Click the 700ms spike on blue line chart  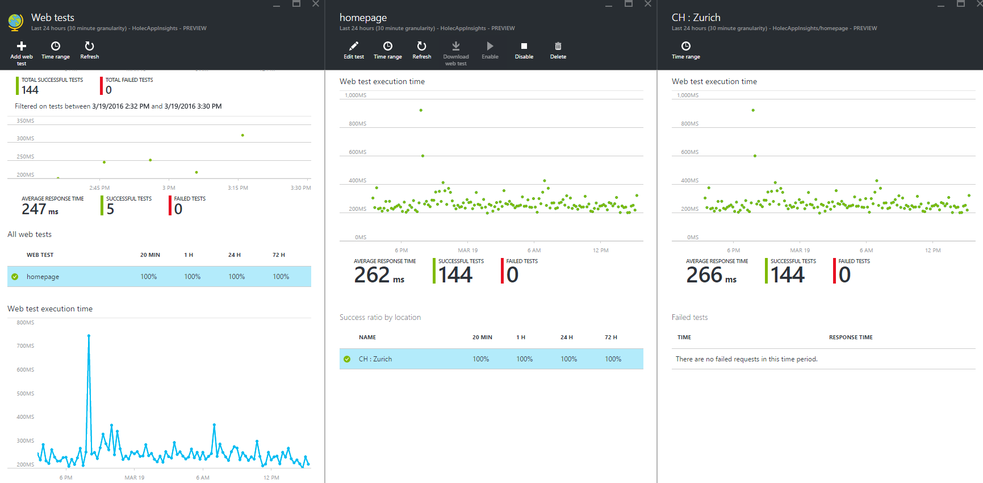click(89, 336)
